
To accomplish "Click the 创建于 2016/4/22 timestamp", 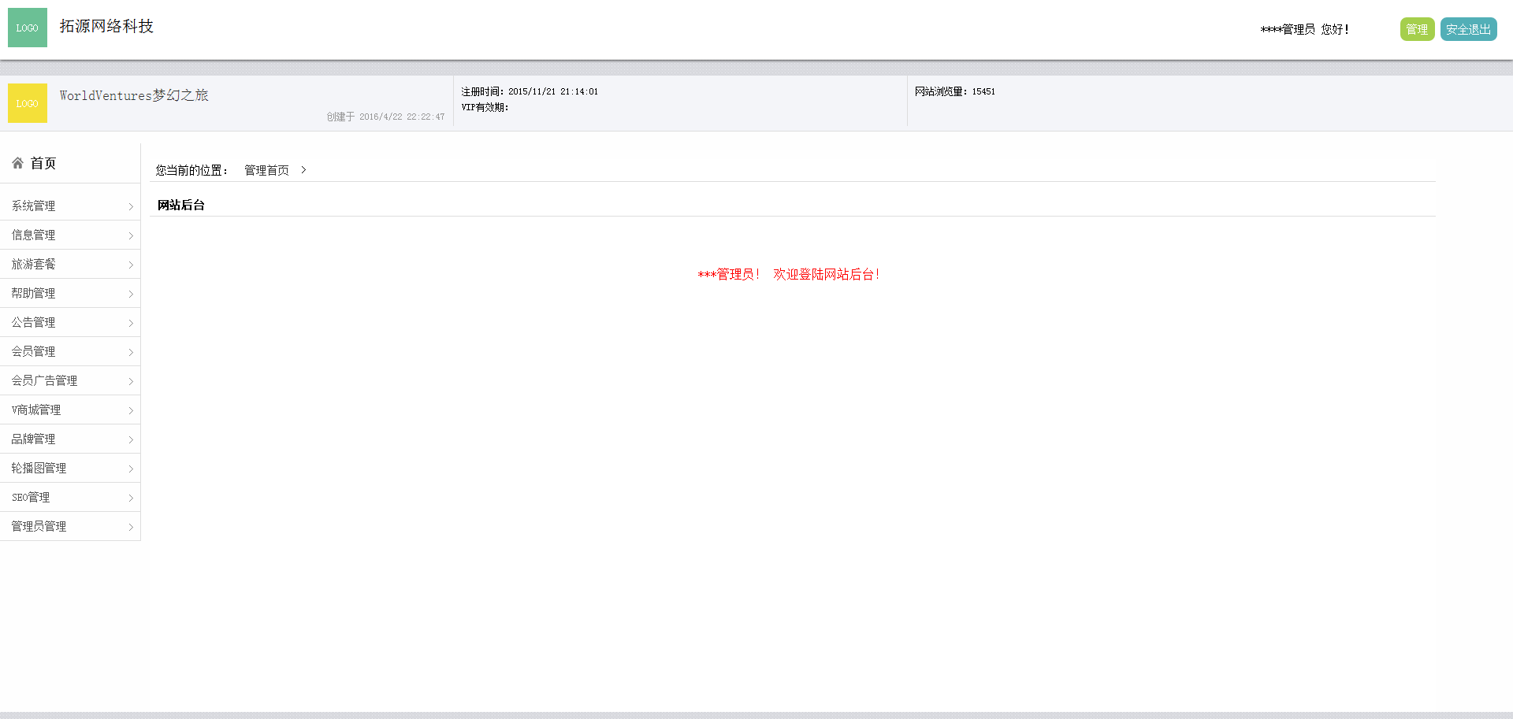I will tap(385, 117).
